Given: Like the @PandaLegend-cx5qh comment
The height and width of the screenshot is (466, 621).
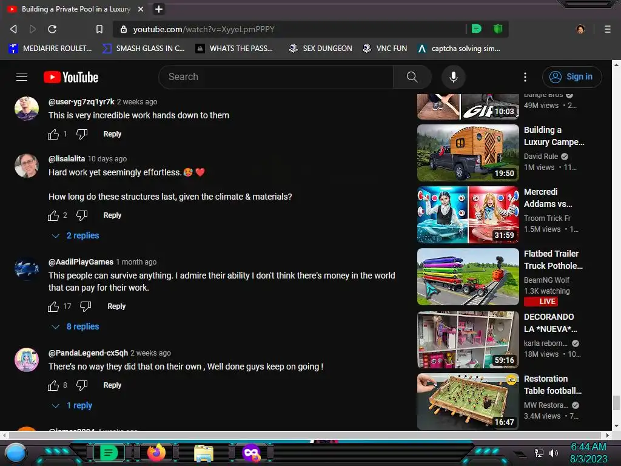Looking at the screenshot, I should (x=53, y=385).
